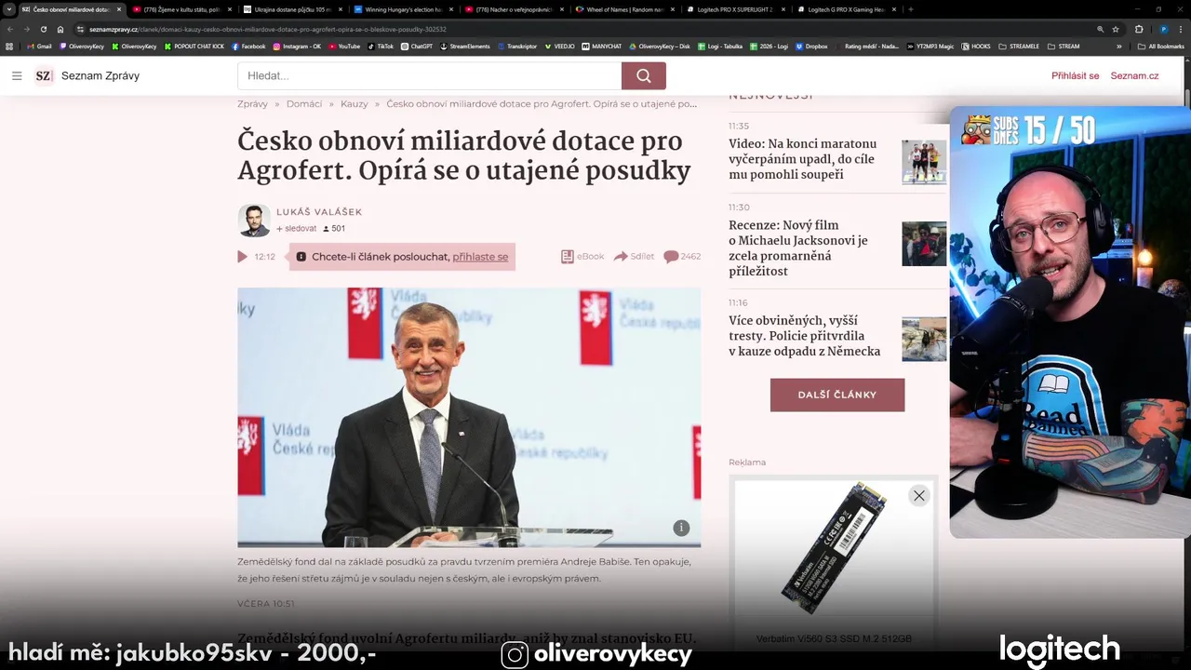Viewport: 1191px width, 670px height.
Task: Open Gmail bookmark
Action: click(x=39, y=46)
